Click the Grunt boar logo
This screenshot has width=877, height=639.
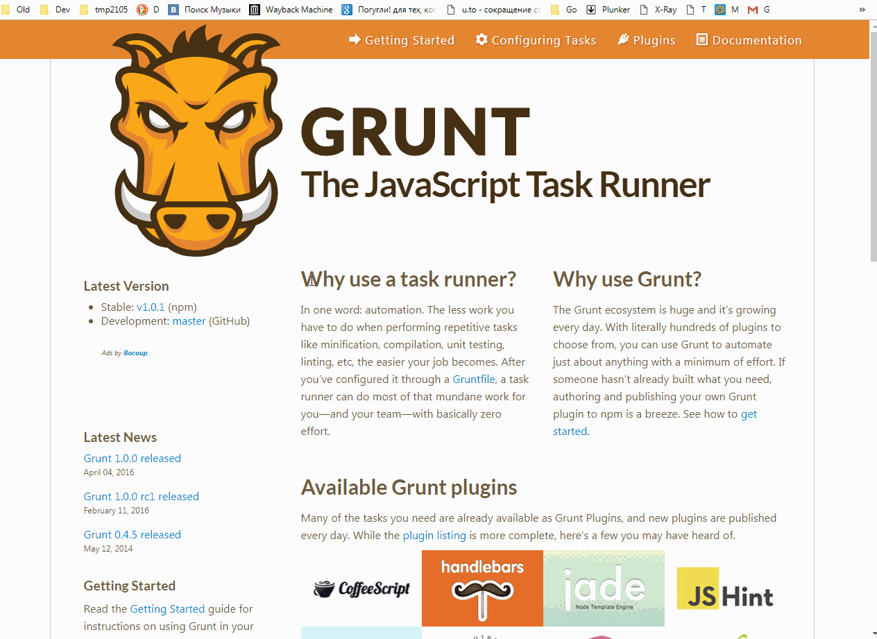click(x=196, y=142)
